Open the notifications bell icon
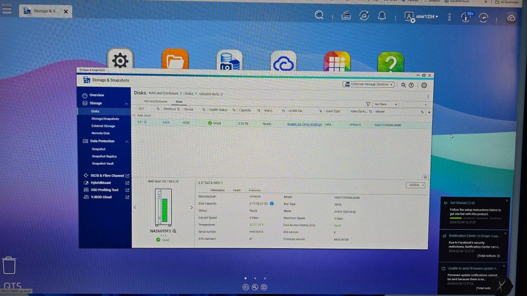The image size is (527, 296). pos(382,16)
